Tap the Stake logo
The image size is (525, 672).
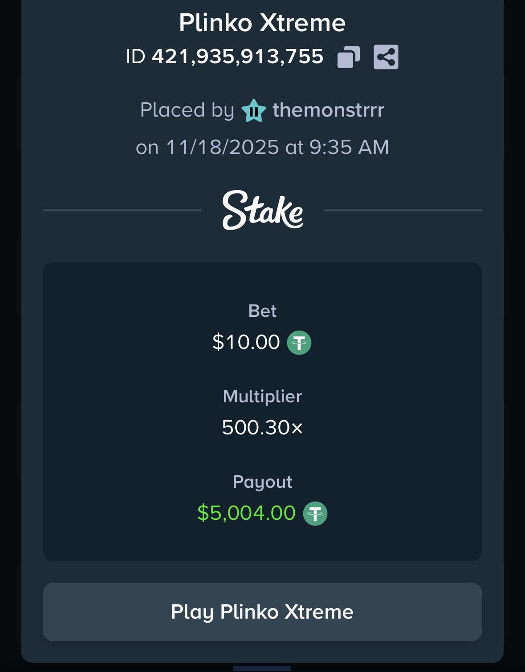pos(262,210)
